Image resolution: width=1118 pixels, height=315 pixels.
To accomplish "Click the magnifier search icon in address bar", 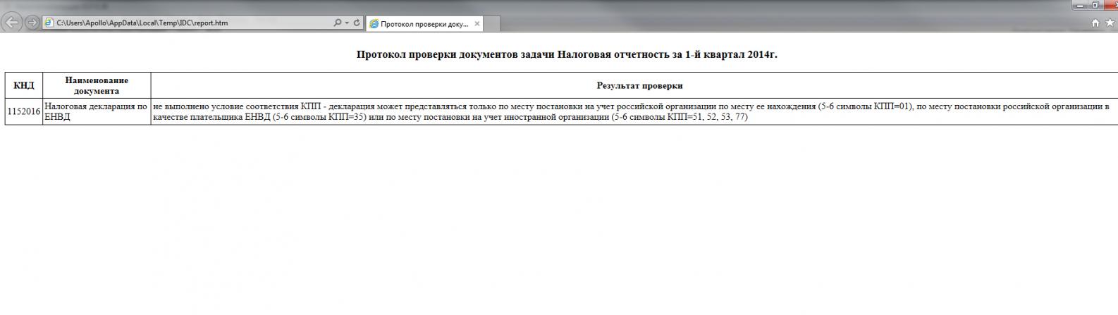I will (x=338, y=23).
